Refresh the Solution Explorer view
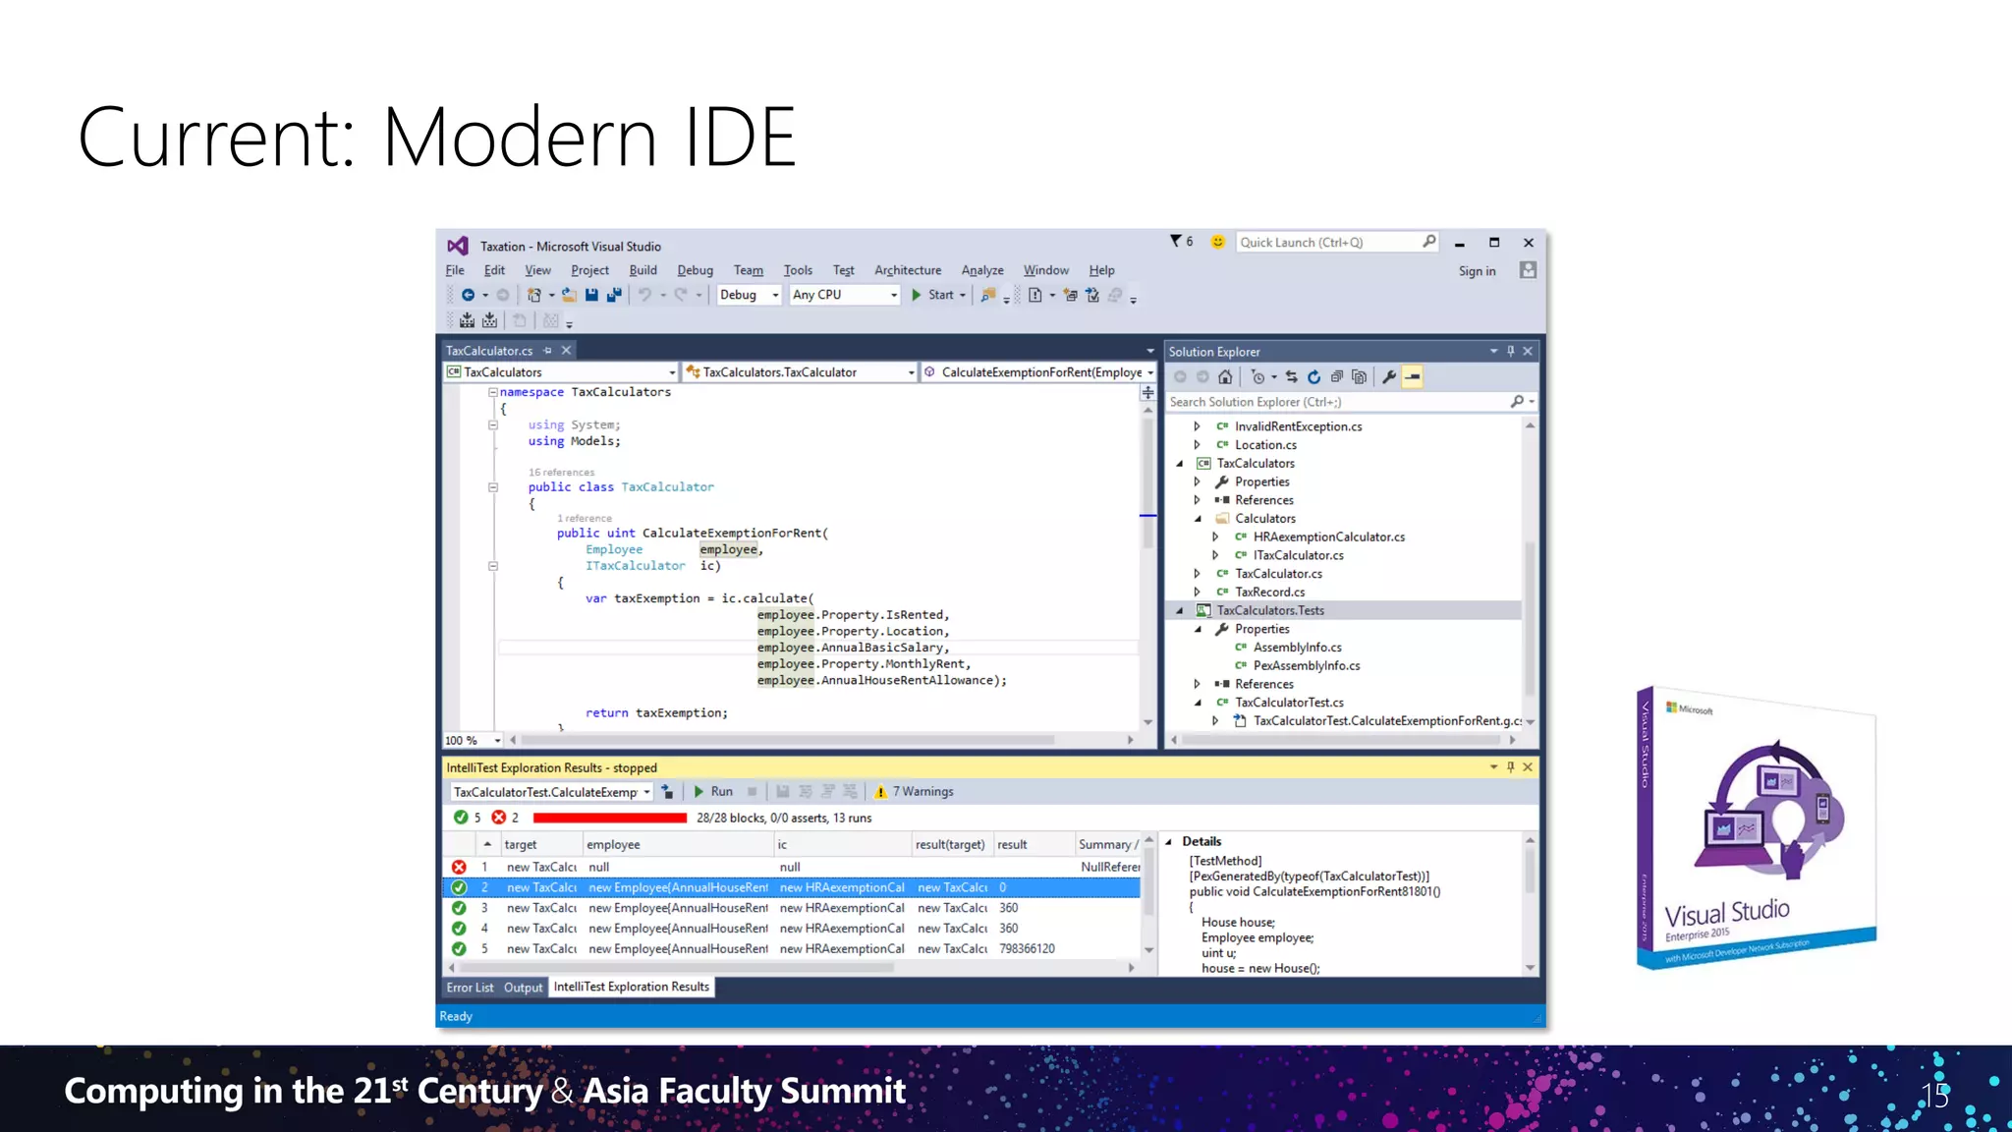2012x1132 pixels. (x=1313, y=377)
